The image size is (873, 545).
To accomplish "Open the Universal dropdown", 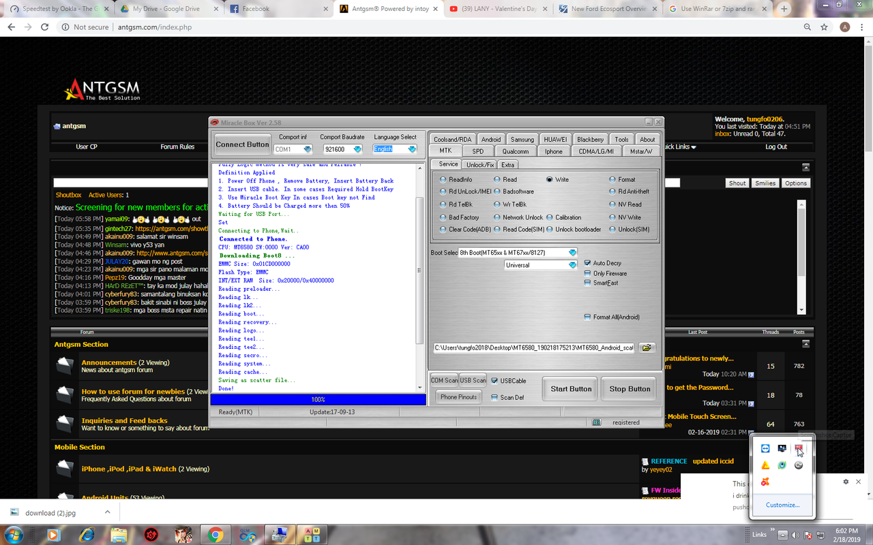I will pyautogui.click(x=572, y=265).
